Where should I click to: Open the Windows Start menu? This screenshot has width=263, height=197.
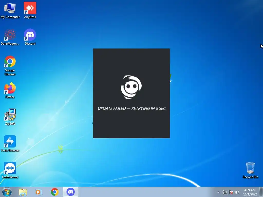[x=7, y=192]
